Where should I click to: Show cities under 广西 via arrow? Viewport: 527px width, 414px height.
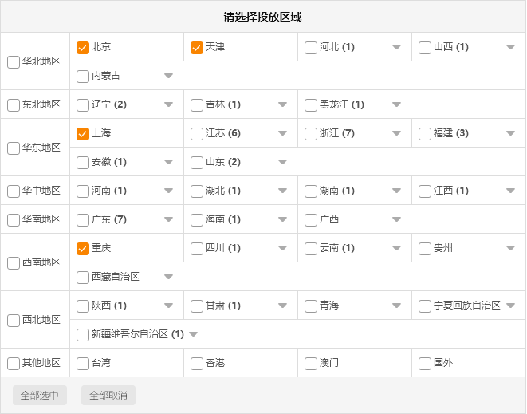tap(396, 219)
